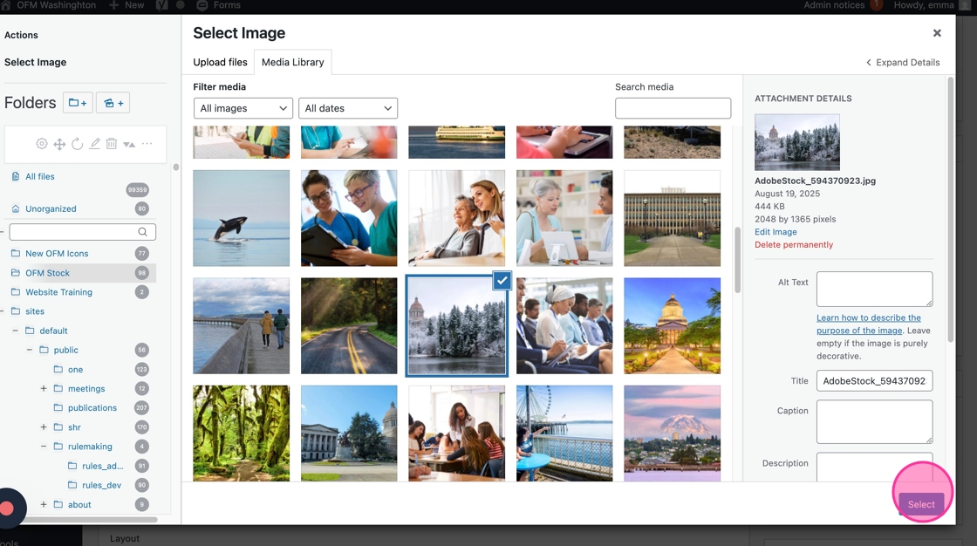The image size is (977, 546).
Task: Click the Edit Image link
Action: [x=775, y=232]
